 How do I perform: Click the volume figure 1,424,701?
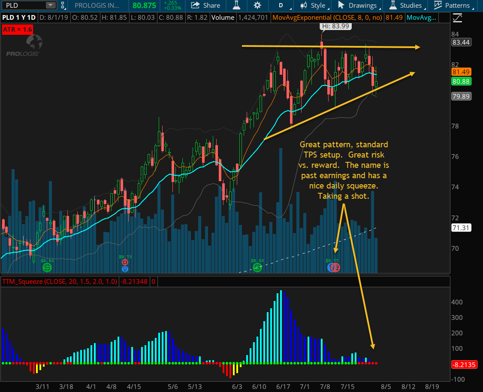253,18
